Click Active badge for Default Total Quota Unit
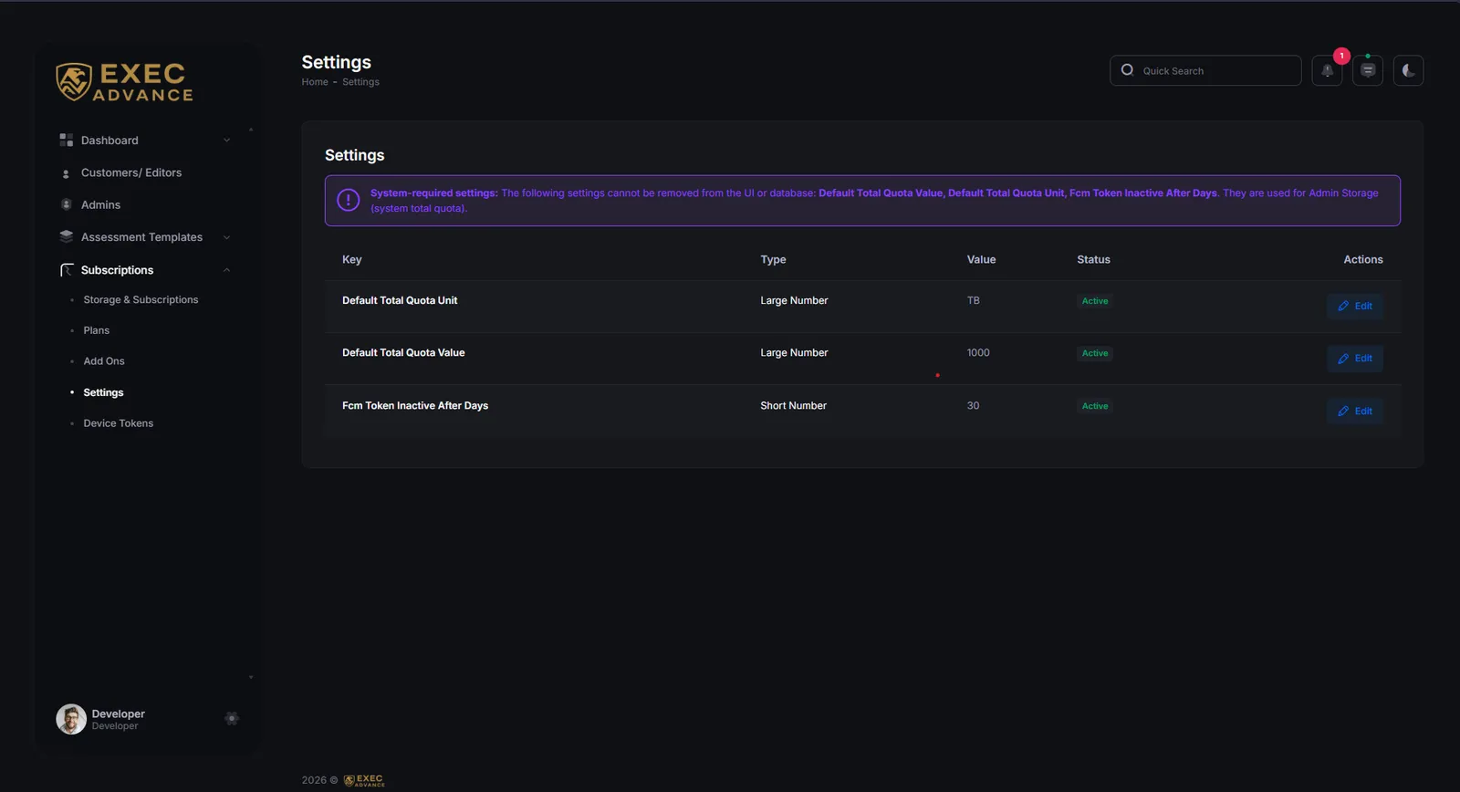 (1095, 301)
